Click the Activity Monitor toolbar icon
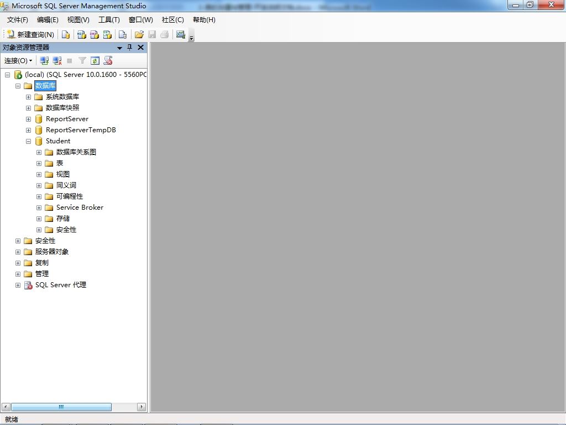Screen dimensions: 566x425 coord(181,34)
